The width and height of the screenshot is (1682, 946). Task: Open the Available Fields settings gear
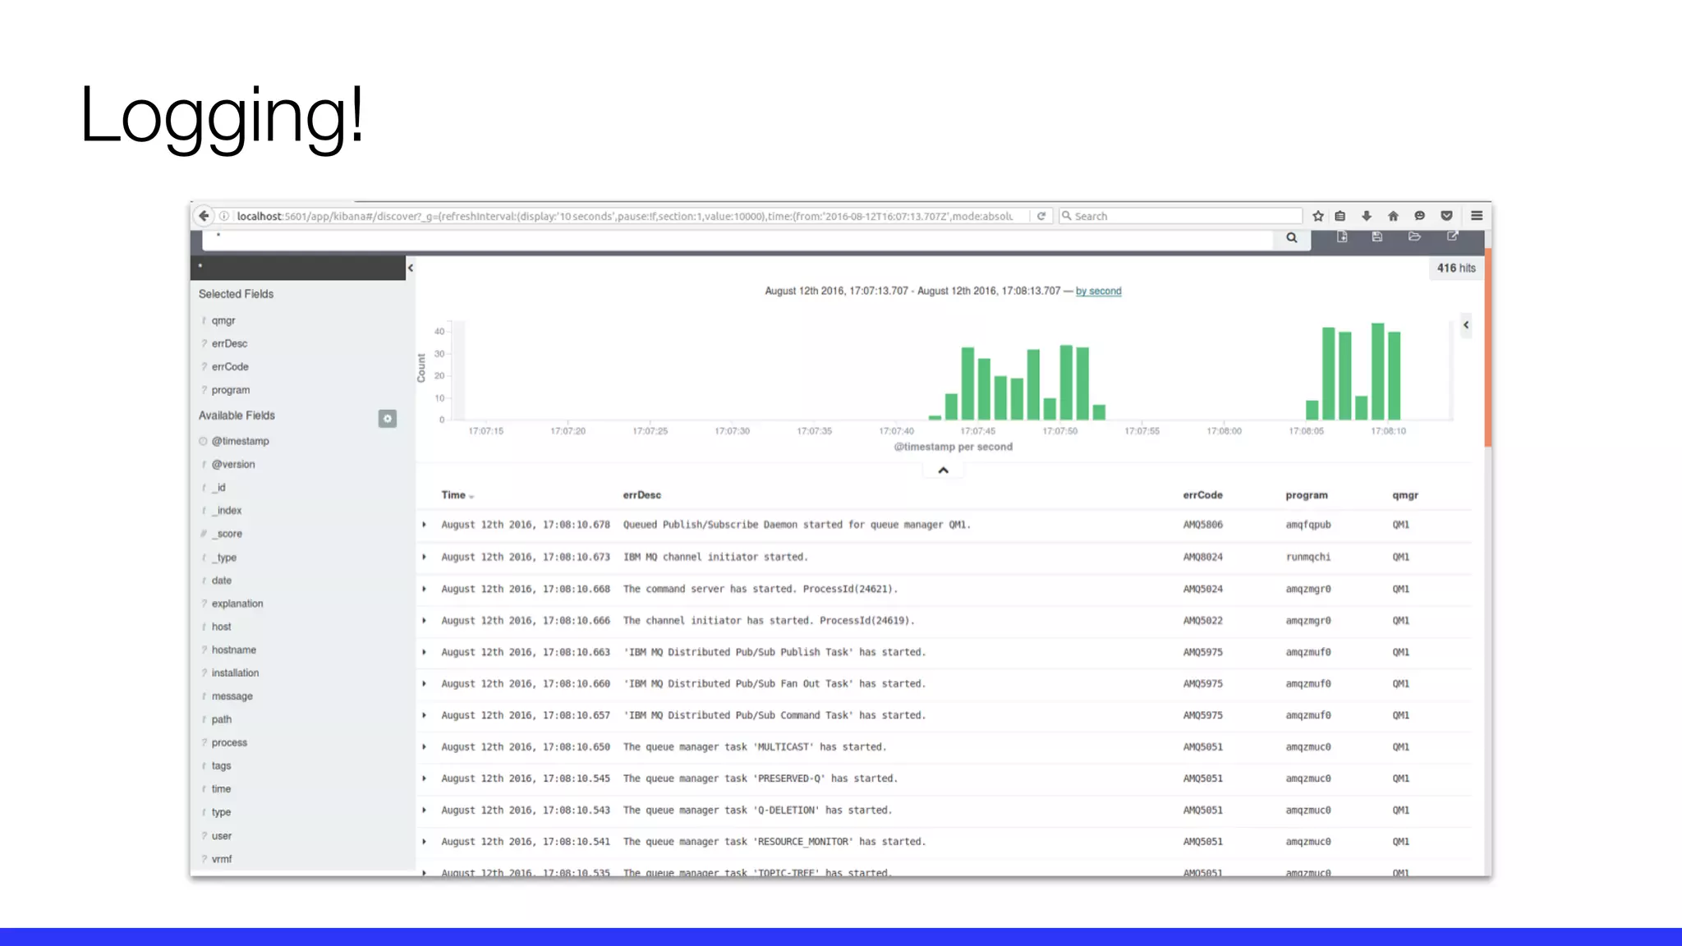[x=388, y=419]
